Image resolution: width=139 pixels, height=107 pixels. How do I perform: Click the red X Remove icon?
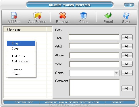pyautogui.click(x=63, y=15)
